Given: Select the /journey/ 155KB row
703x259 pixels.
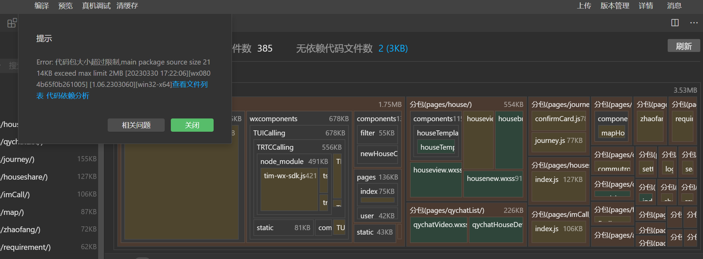Looking at the screenshot, I should pos(49,159).
